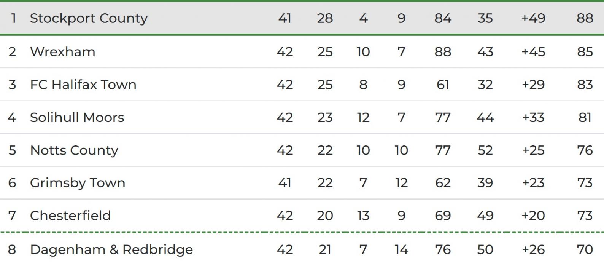Image resolution: width=604 pixels, height=262 pixels.
Task: Click position number 8 in the table
Action: 12,249
